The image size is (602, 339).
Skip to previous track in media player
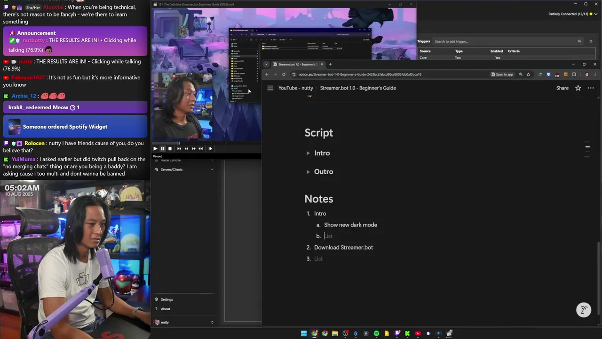click(x=179, y=148)
